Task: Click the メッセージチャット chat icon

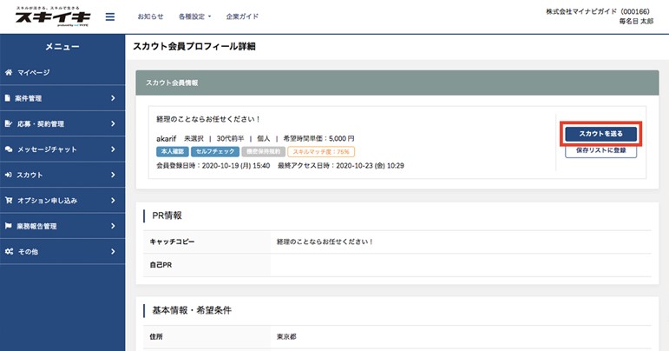Action: pyautogui.click(x=8, y=149)
